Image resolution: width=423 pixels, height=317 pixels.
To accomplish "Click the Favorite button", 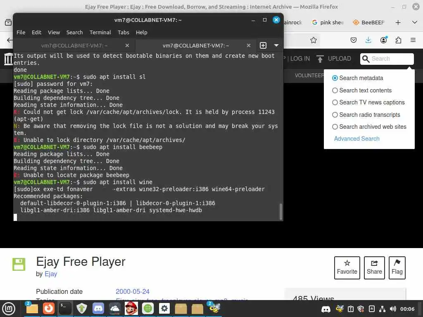I will point(347,267).
